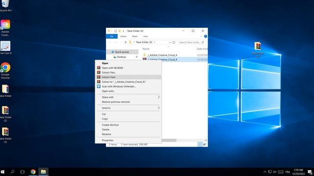Click the Back navigation arrow
314x176 pixels.
tap(110, 43)
